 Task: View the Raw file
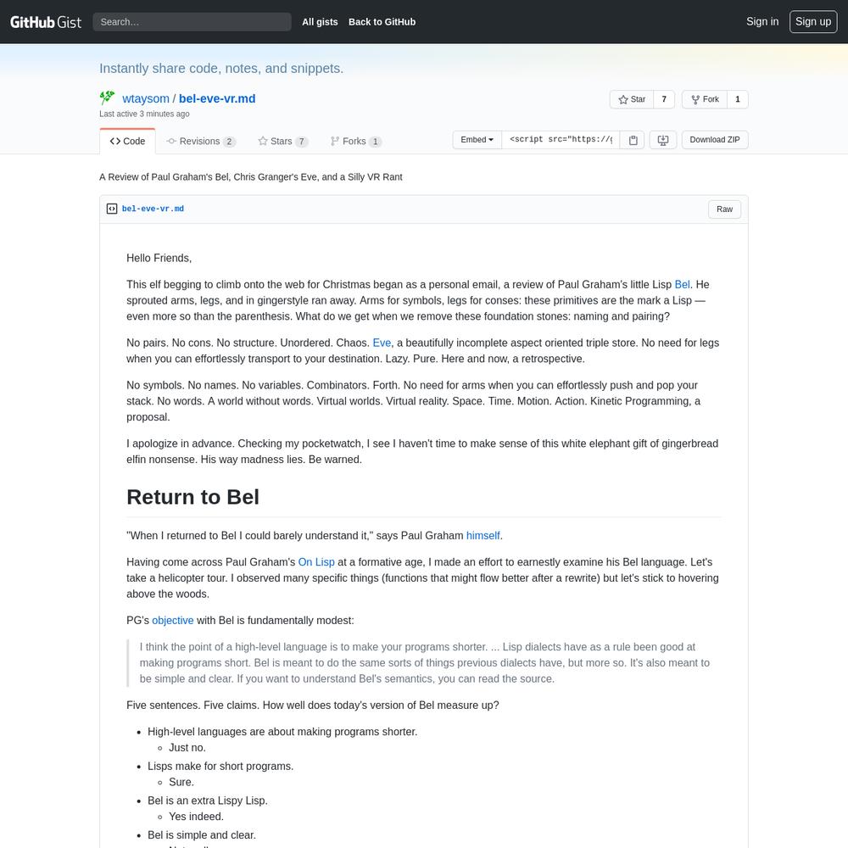point(725,209)
